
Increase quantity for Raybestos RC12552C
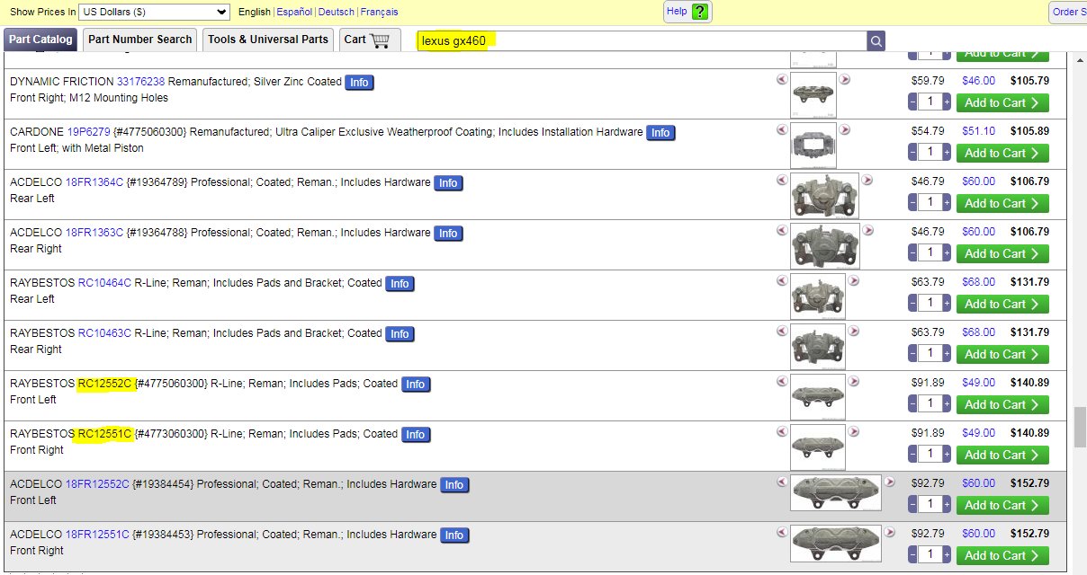[x=947, y=403]
